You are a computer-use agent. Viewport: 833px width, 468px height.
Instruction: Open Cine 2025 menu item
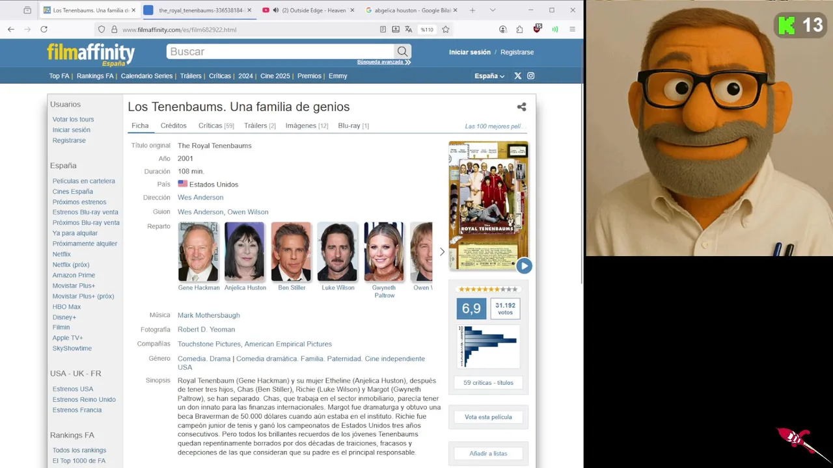click(275, 76)
